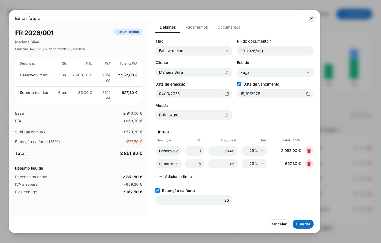The width and height of the screenshot is (381, 243).
Task: Edit the Suporte line description field
Action: coord(169,164)
